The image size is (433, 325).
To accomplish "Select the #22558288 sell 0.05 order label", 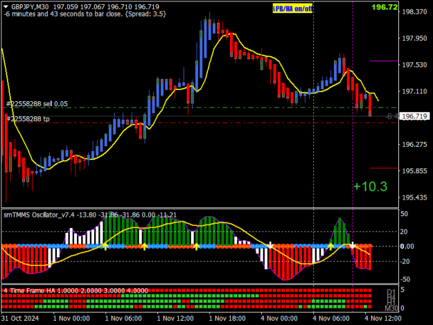I will coord(37,104).
